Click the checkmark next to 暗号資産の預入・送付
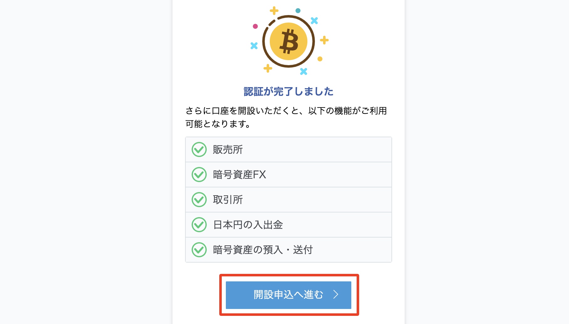 pyautogui.click(x=199, y=250)
